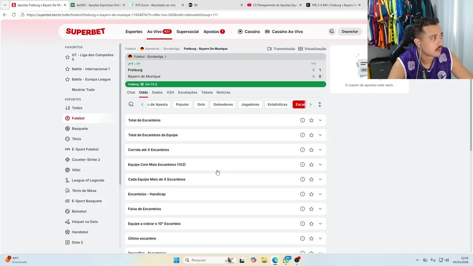The width and height of the screenshot is (473, 266).
Task: Open favorite Battle - Europa League
Action: click(x=91, y=79)
